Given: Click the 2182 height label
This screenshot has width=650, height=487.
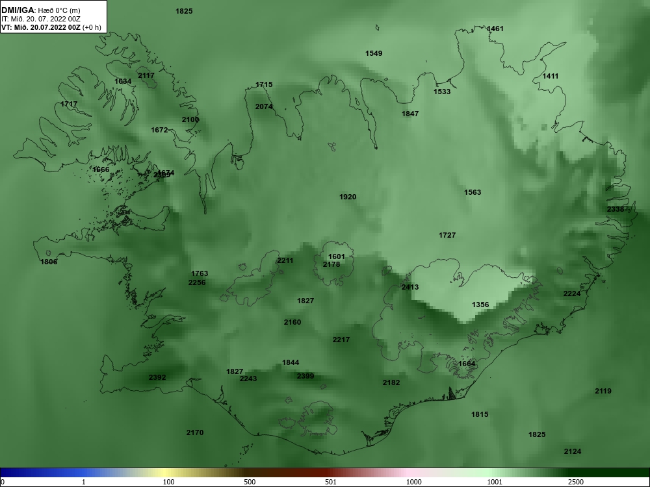Looking at the screenshot, I should [x=391, y=382].
